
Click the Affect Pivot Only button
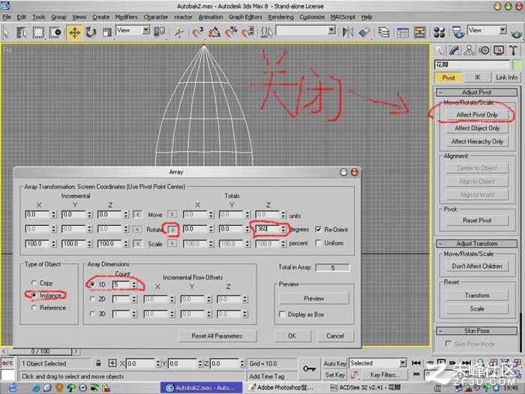[477, 115]
